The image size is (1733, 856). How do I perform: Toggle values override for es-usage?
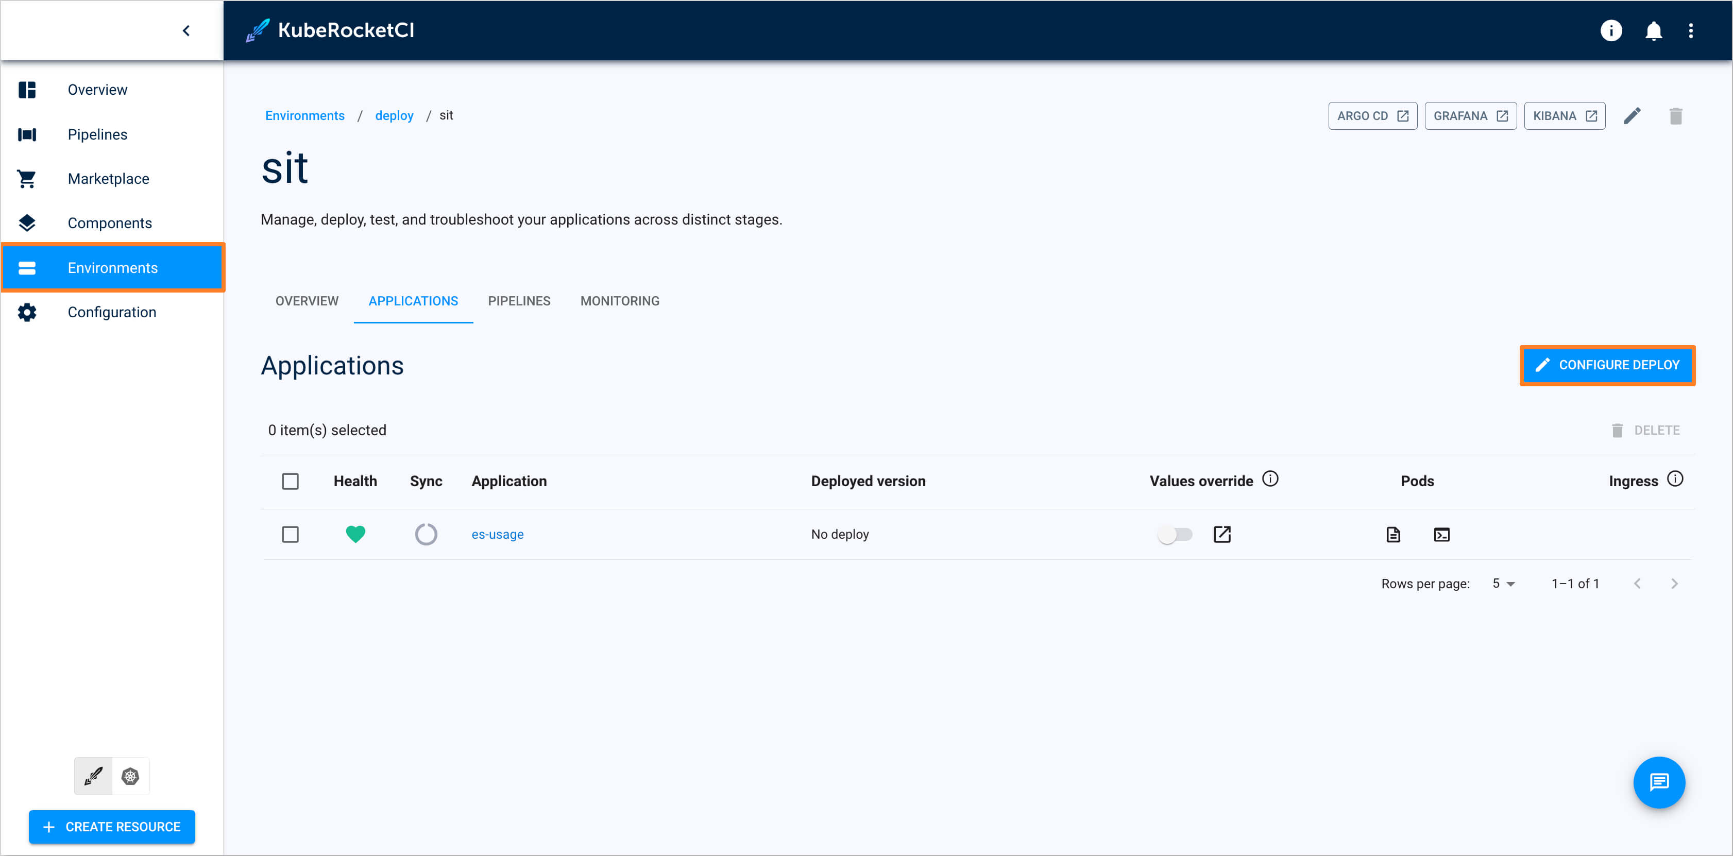1175,534
